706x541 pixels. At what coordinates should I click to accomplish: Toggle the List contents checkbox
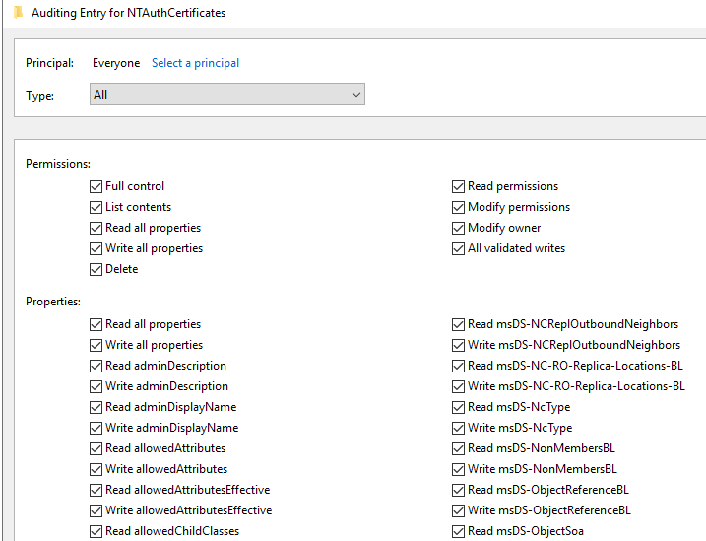(96, 207)
